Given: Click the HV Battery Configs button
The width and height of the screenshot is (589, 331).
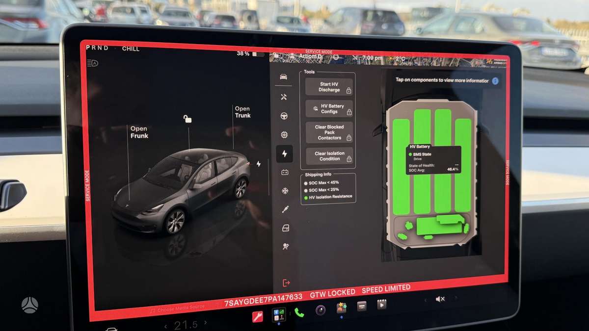Looking at the screenshot, I should point(329,109).
